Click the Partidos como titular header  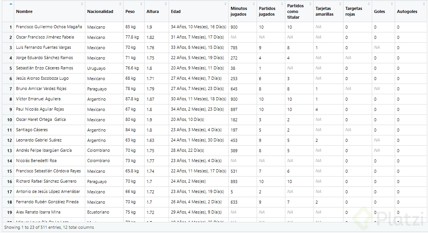coord(295,11)
